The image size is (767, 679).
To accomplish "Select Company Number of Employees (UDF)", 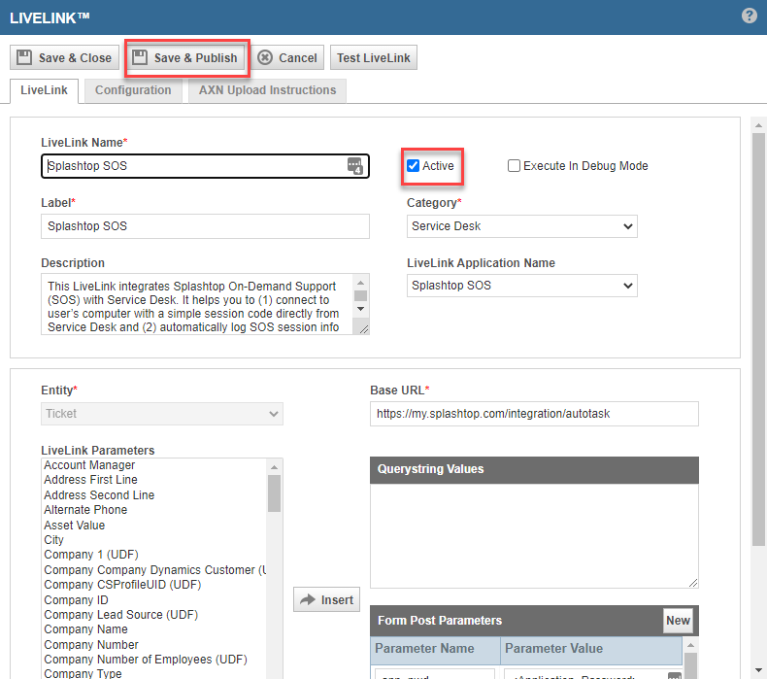I will click(x=146, y=660).
